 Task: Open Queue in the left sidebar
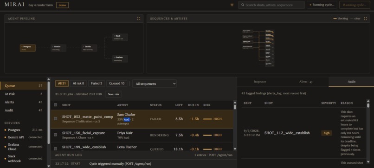click(x=23, y=86)
